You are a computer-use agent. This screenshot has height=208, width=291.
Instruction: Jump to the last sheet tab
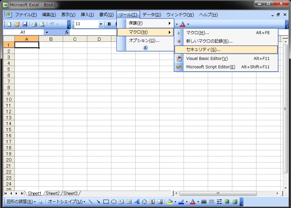point(22,193)
